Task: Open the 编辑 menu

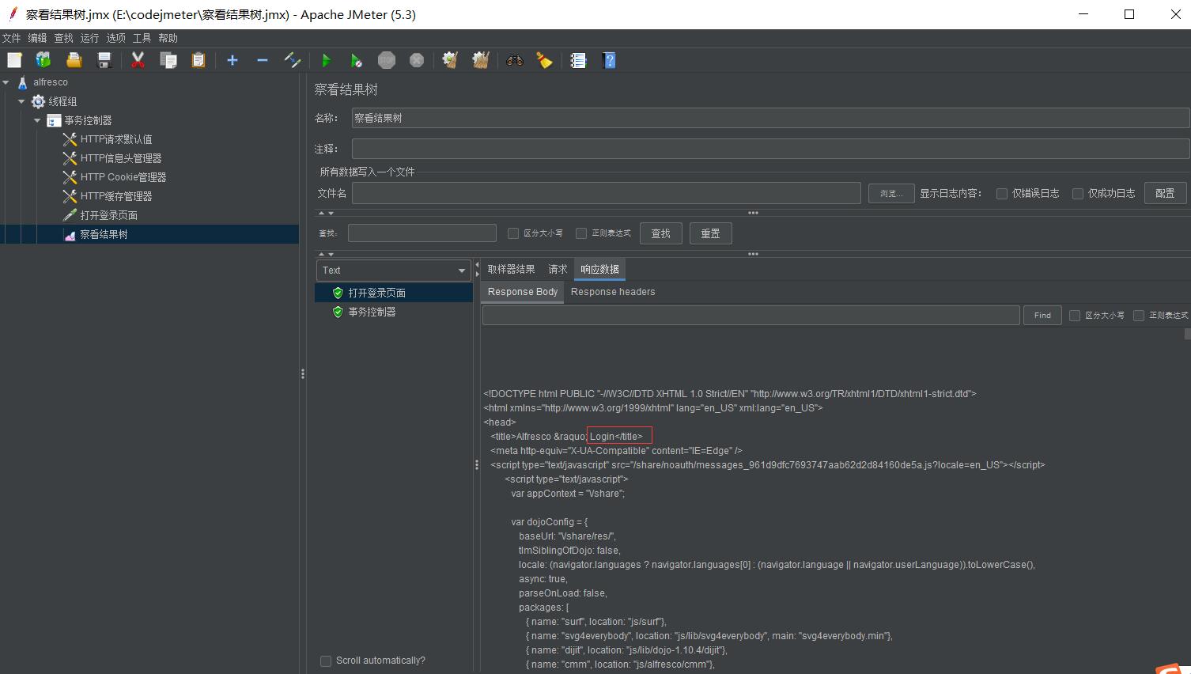Action: point(37,38)
